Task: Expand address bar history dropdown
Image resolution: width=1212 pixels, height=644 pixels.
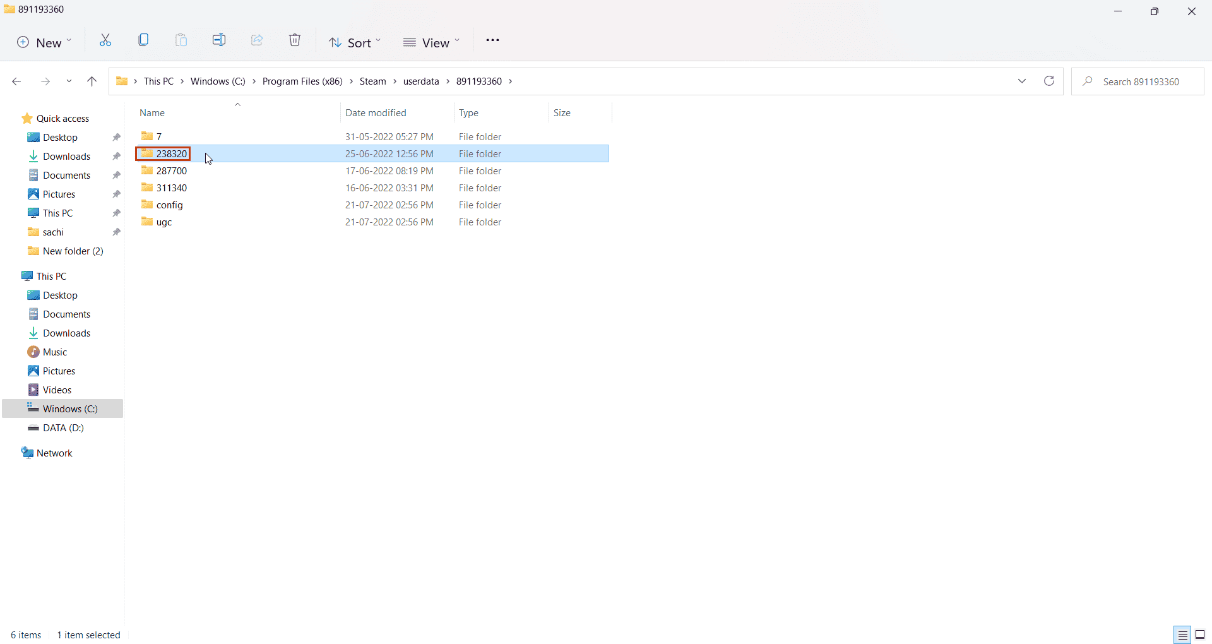Action: [x=1022, y=81]
